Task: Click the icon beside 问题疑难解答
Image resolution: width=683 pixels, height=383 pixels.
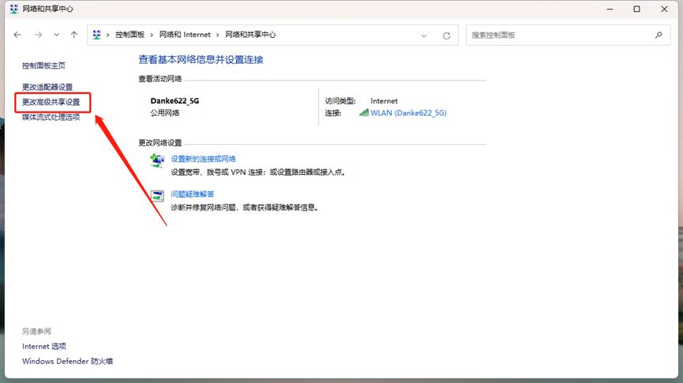Action: pos(157,195)
